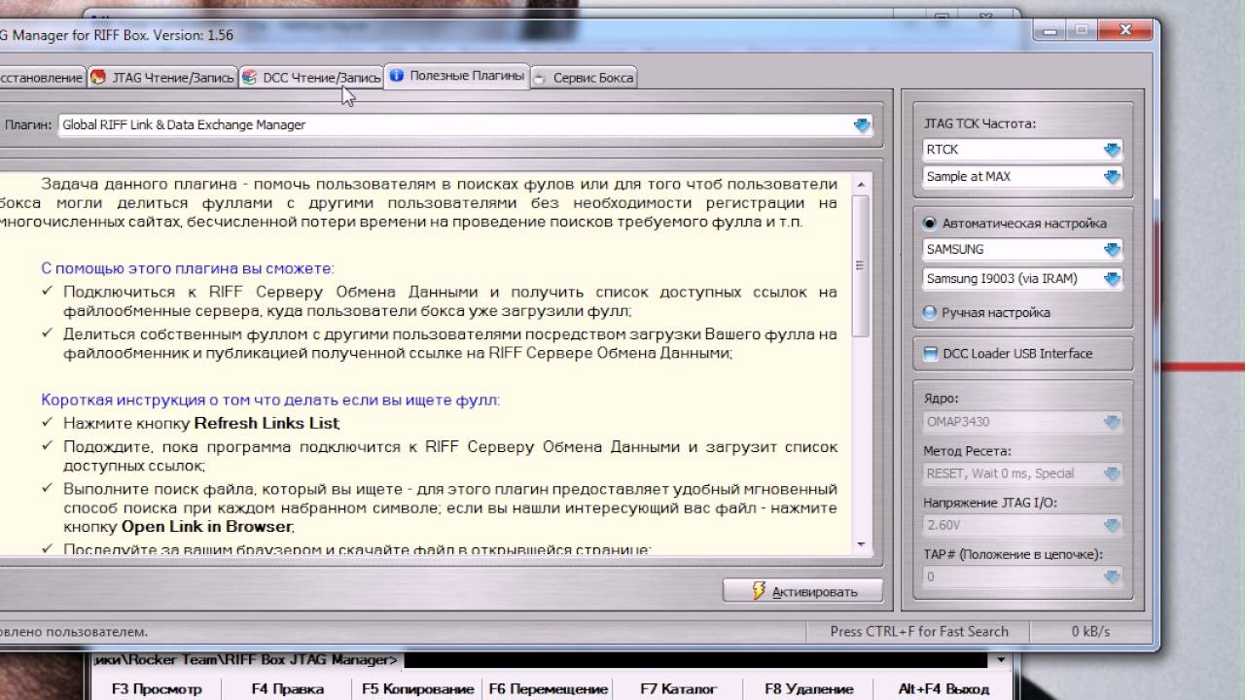Click the Напряжение JTAG I/O label

pos(990,503)
